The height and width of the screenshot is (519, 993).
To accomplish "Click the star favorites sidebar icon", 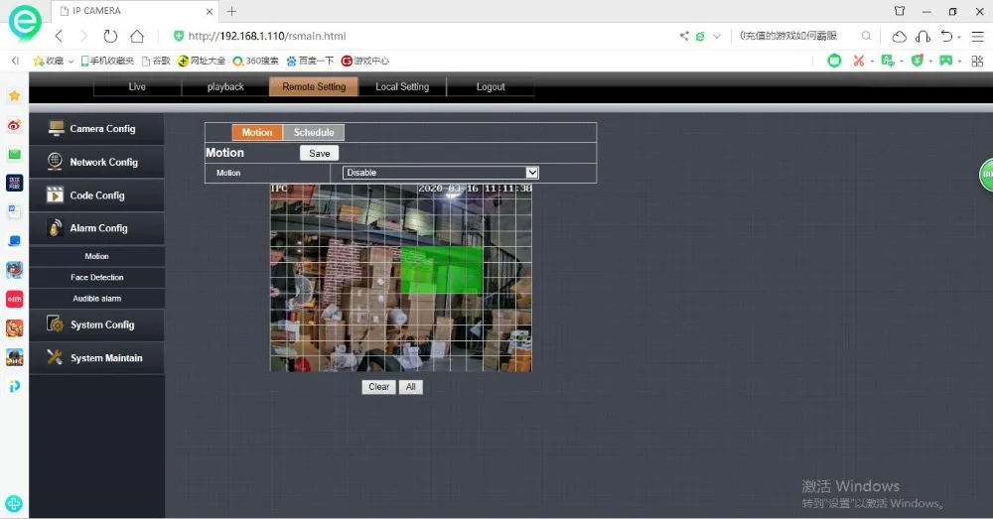I will pyautogui.click(x=15, y=95).
